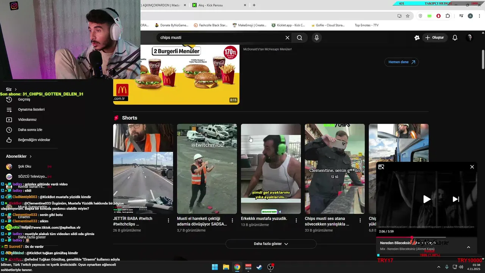Expand the Abonelikler section chevron
485x273 pixels.
(x=31, y=156)
